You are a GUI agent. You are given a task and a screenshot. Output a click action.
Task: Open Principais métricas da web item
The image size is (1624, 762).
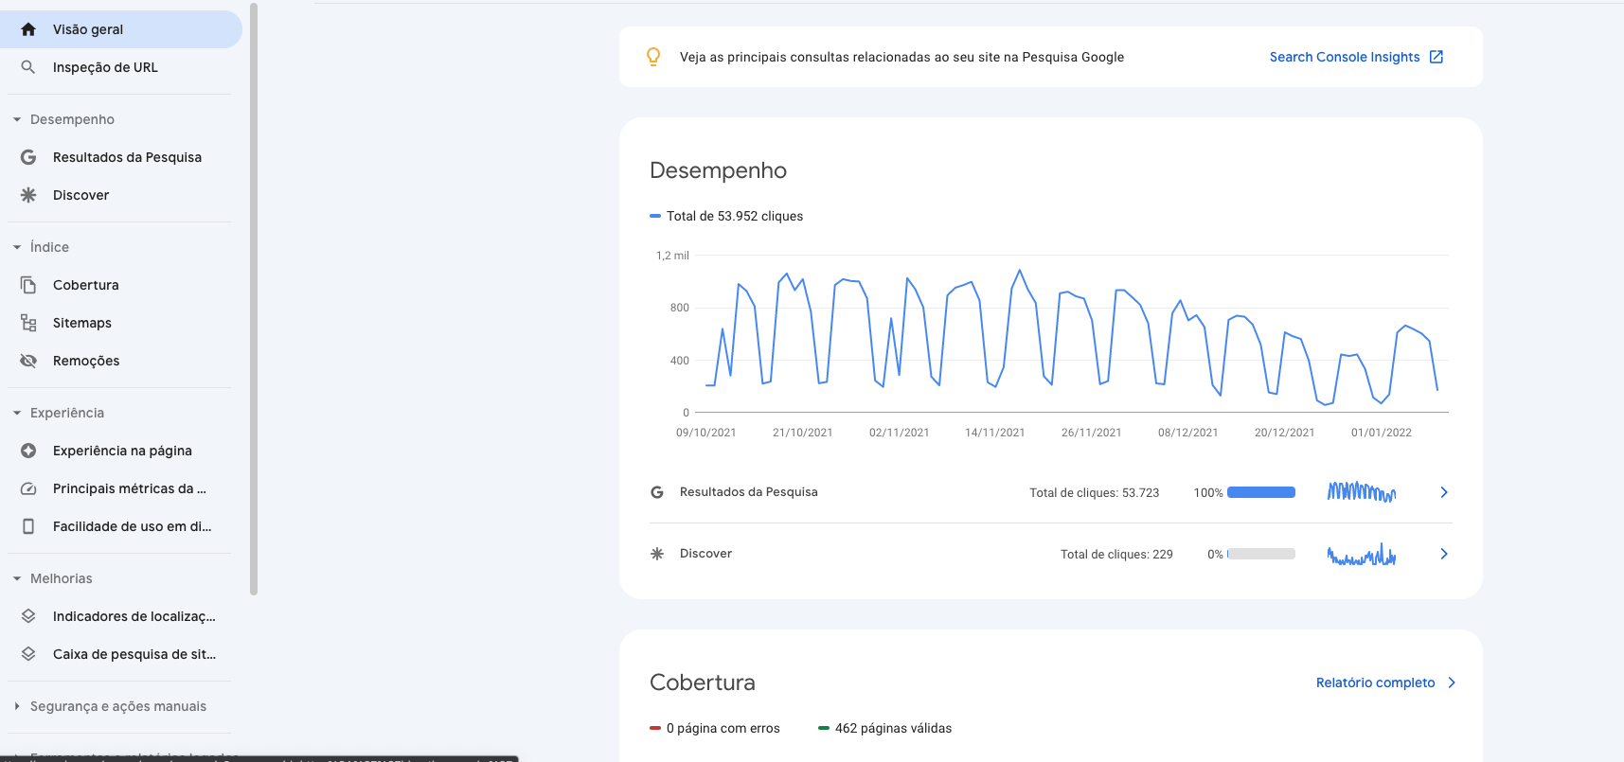click(x=121, y=488)
